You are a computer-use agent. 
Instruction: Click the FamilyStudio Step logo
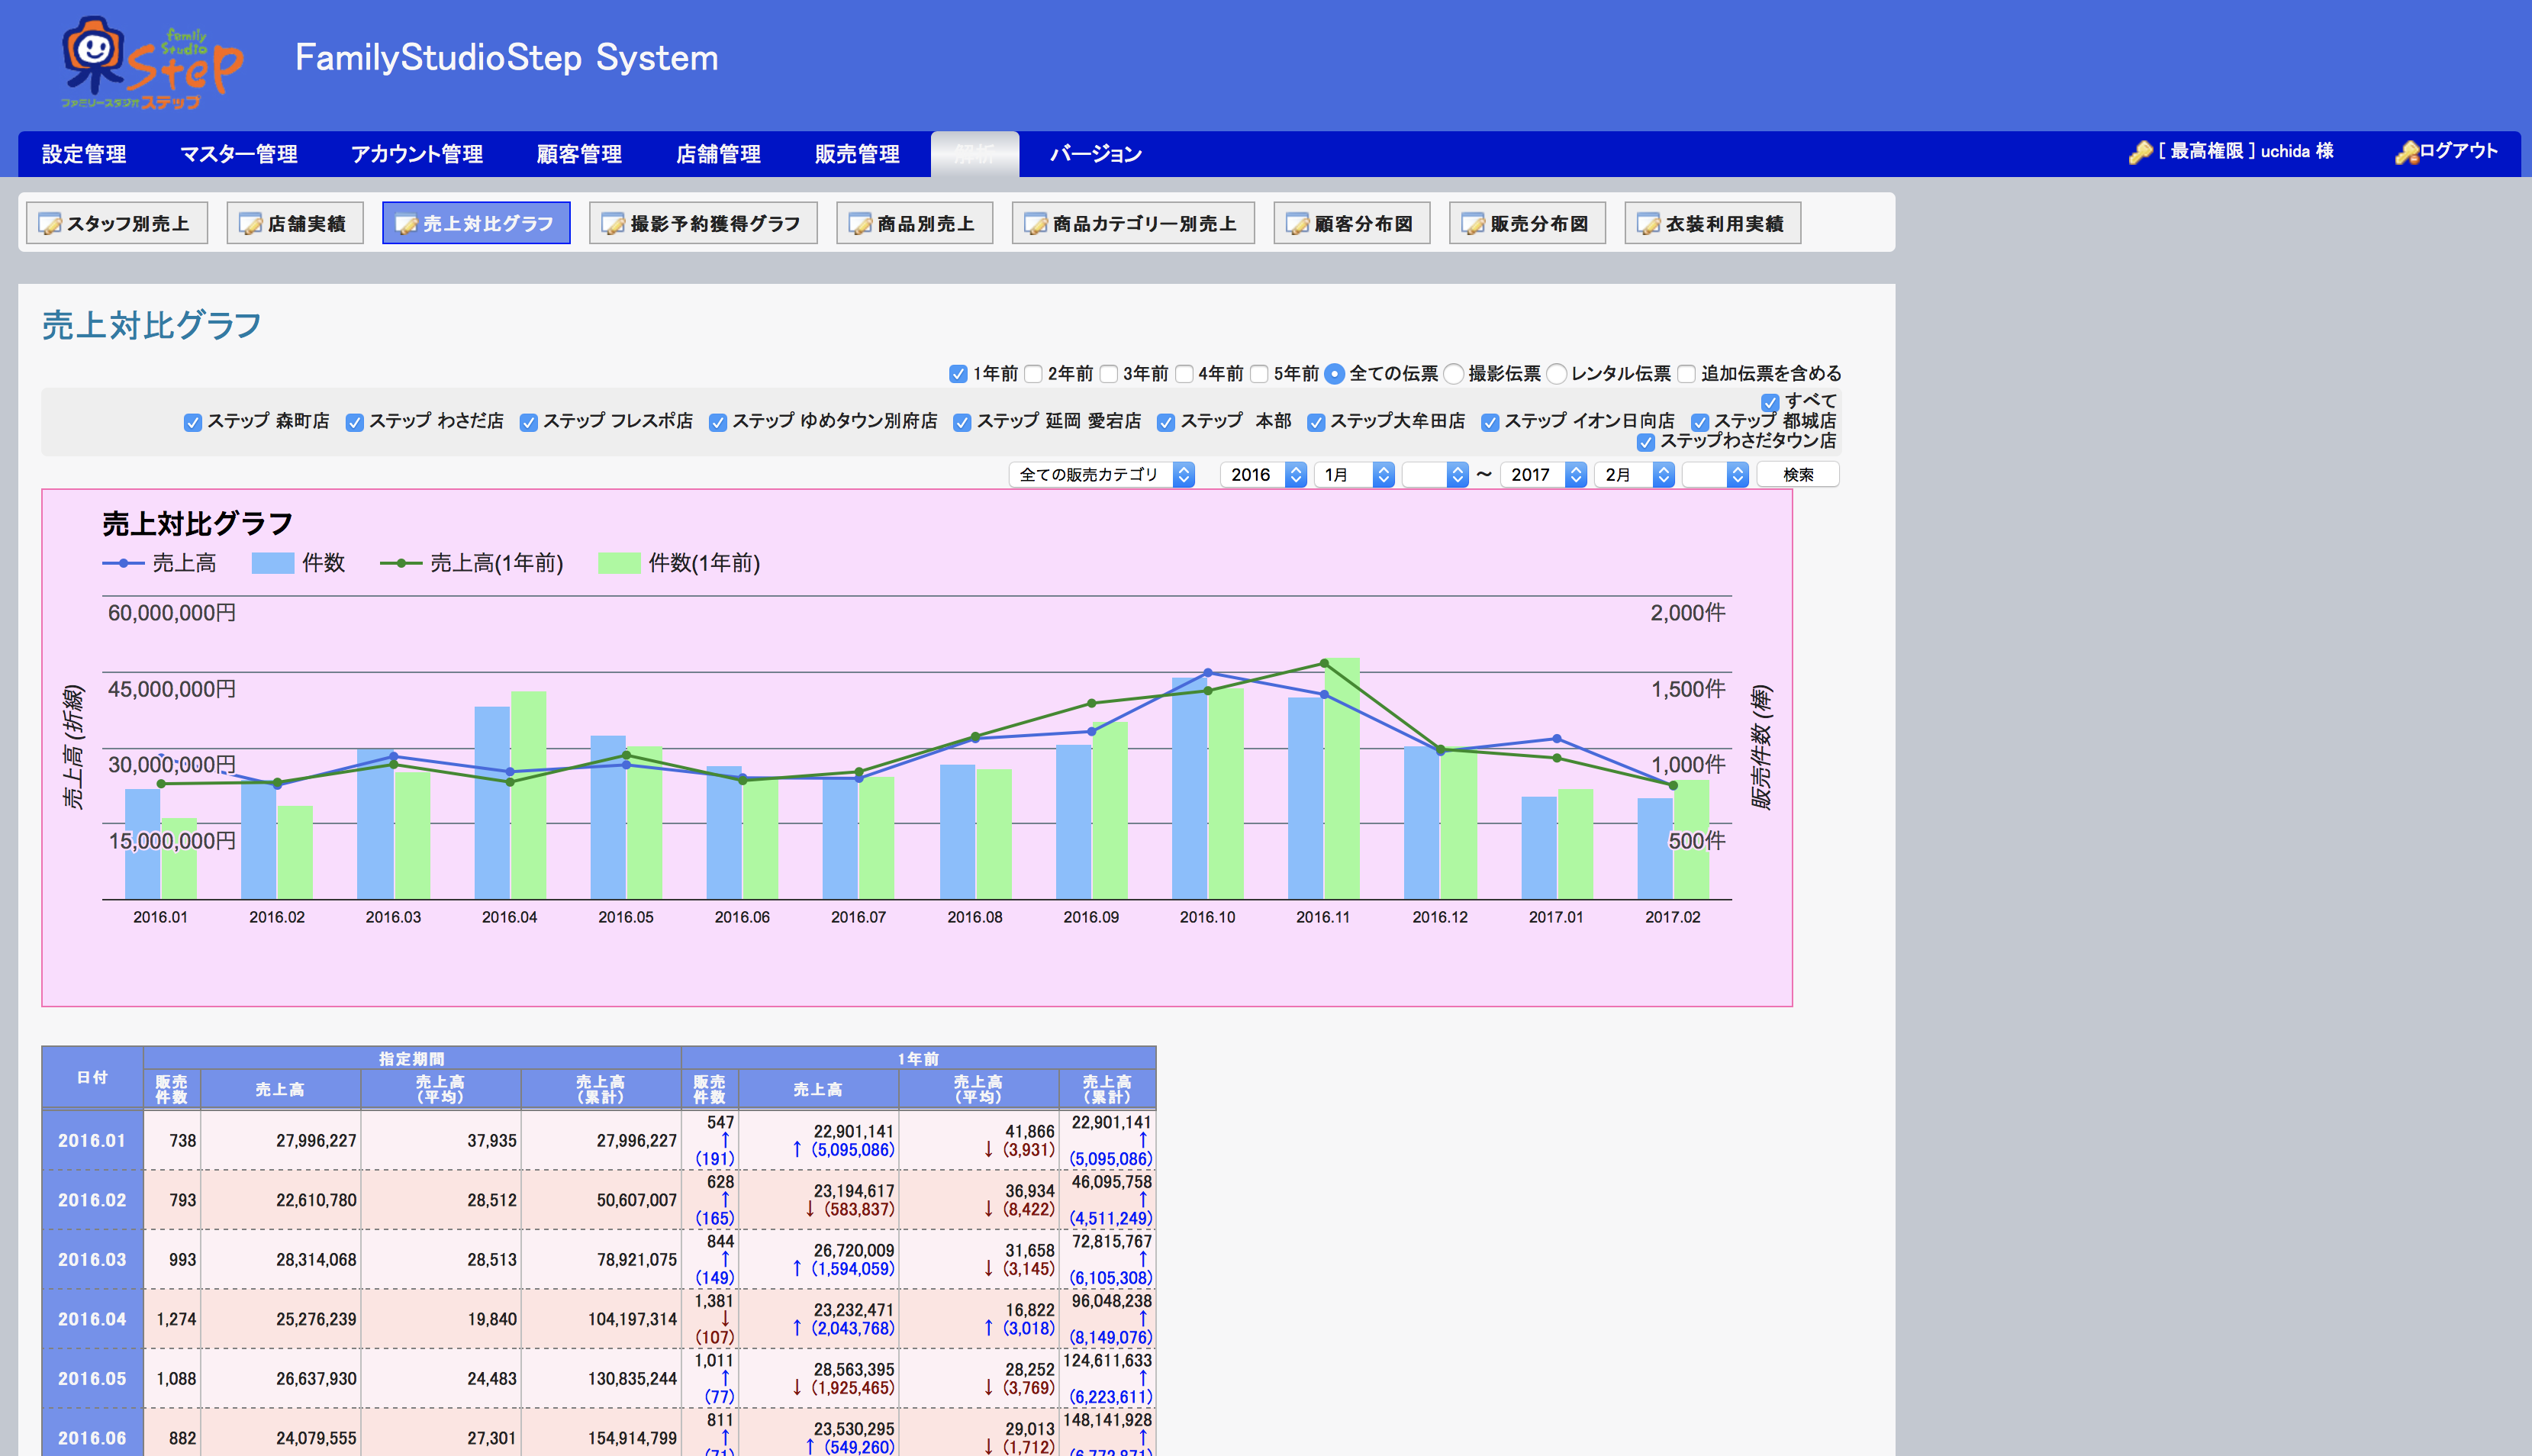(x=152, y=62)
